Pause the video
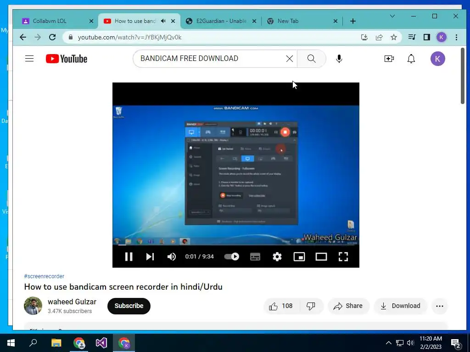Screen dimensions: 470x352 click(x=129, y=257)
